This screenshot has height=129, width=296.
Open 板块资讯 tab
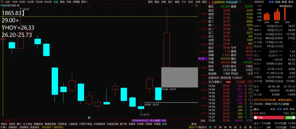click(59, 127)
